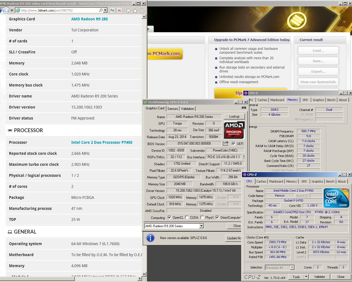The height and width of the screenshot is (282, 352).
Task: Click the vertical scrollbar down arrow in the browser
Action: (144, 274)
